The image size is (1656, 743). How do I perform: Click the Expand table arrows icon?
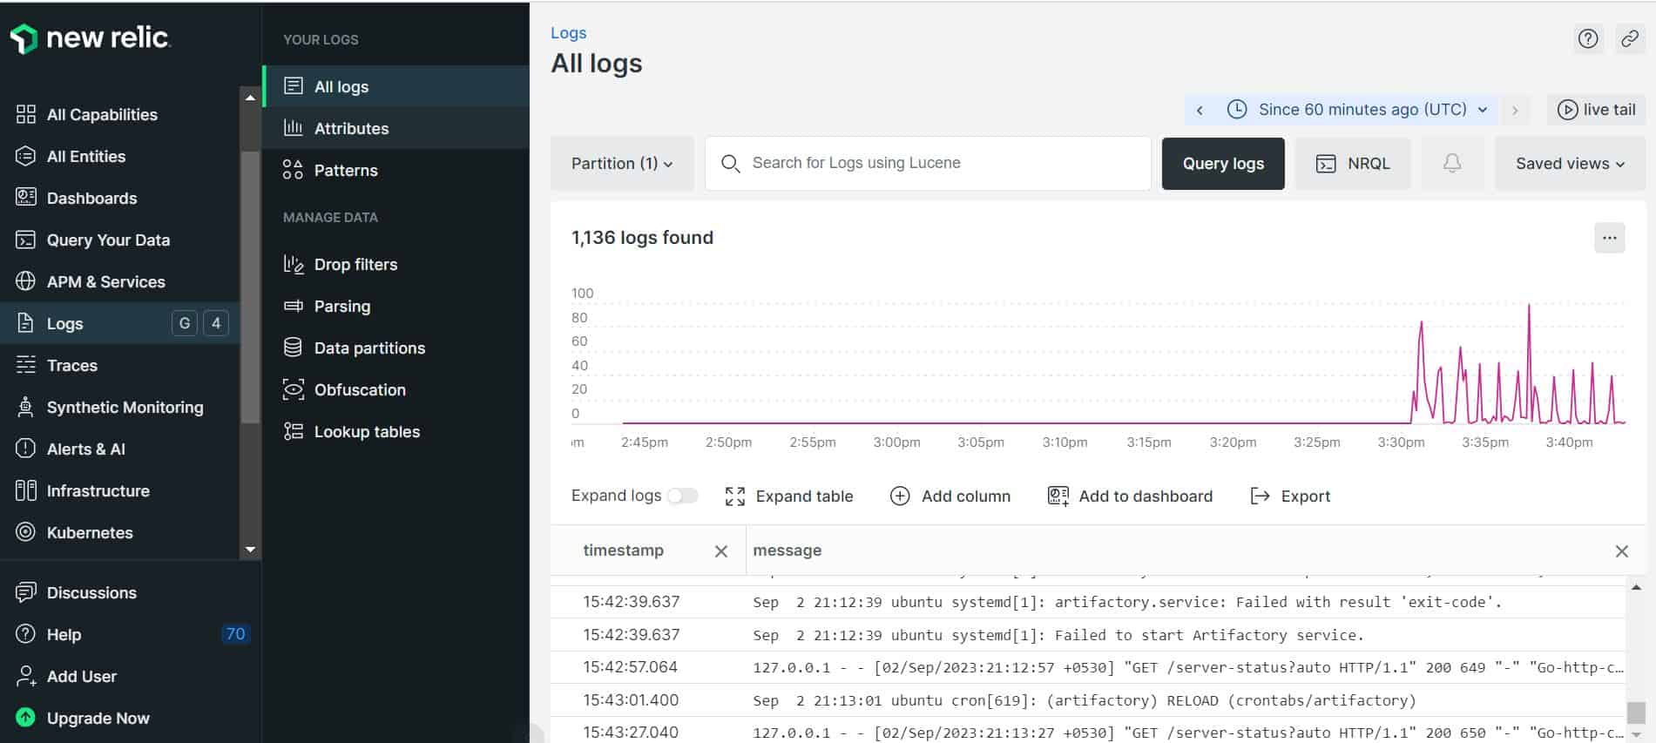[735, 496]
